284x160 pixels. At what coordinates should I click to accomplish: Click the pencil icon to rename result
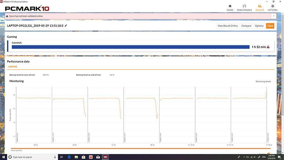click(66, 26)
